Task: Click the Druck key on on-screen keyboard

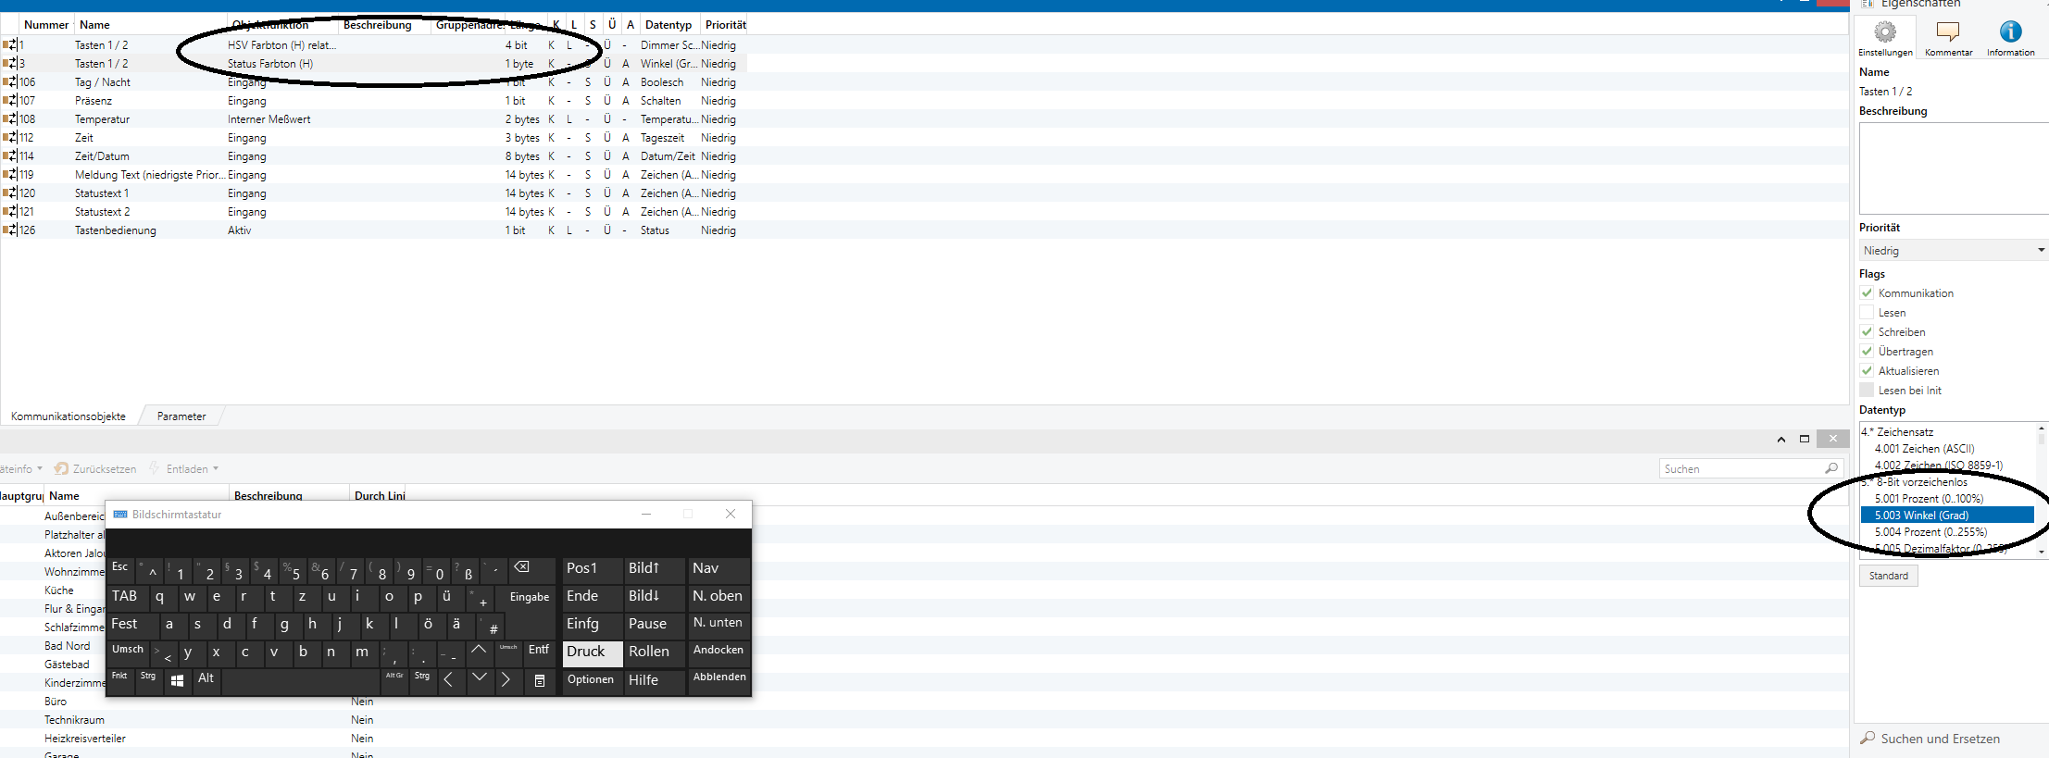Action: point(593,652)
